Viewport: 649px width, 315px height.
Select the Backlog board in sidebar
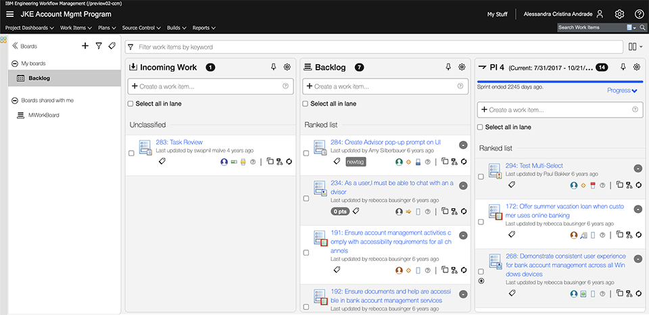65,78
